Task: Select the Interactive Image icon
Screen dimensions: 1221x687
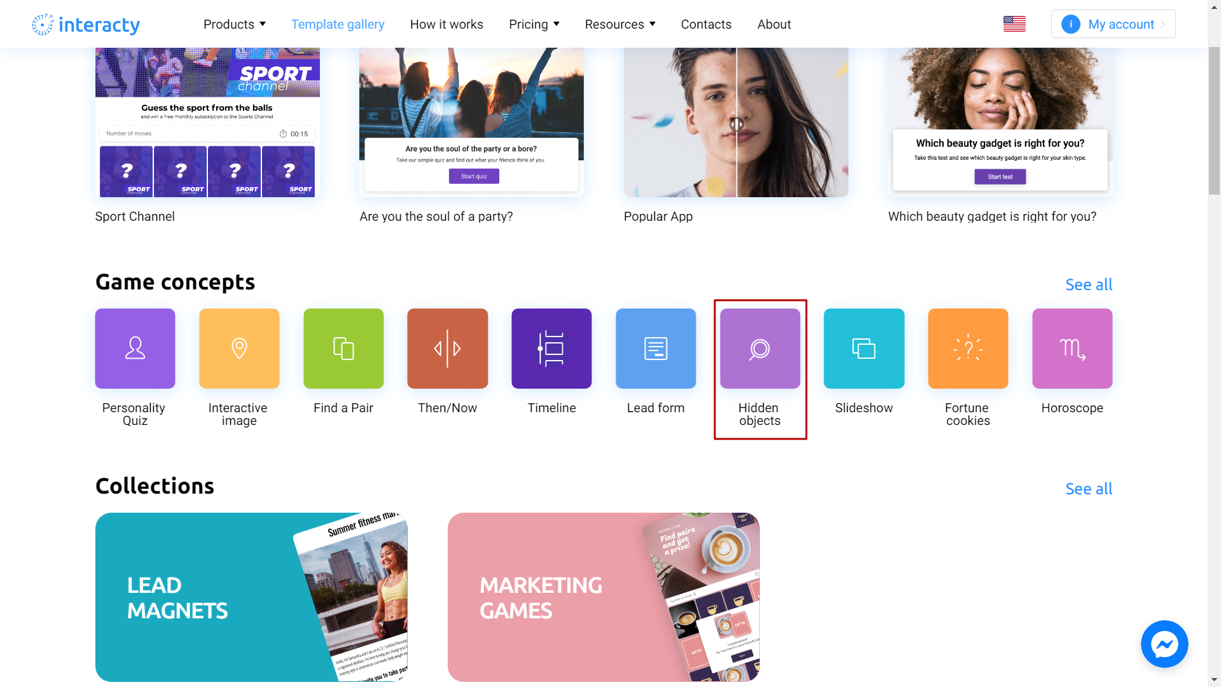Action: (238, 348)
